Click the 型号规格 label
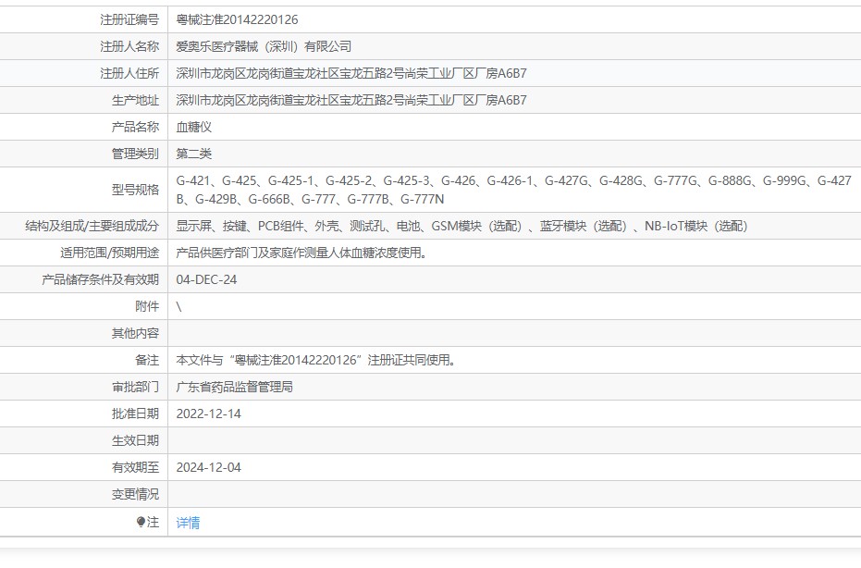The image size is (861, 568). coord(136,190)
